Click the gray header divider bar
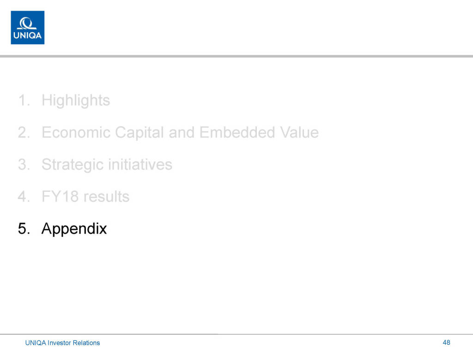The height and width of the screenshot is (354, 473). [236, 56]
